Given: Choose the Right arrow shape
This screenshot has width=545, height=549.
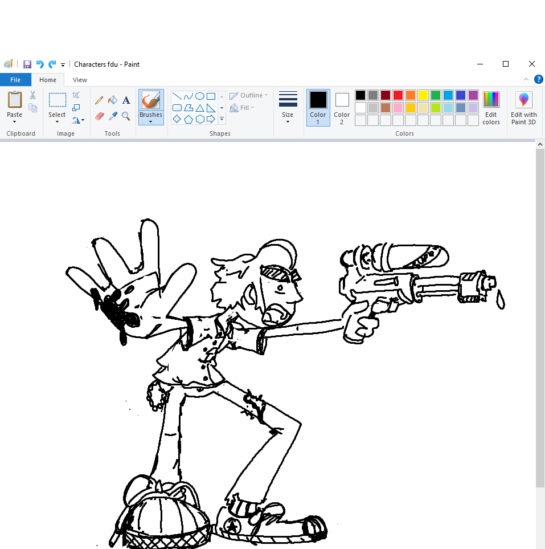Looking at the screenshot, I should [x=211, y=119].
